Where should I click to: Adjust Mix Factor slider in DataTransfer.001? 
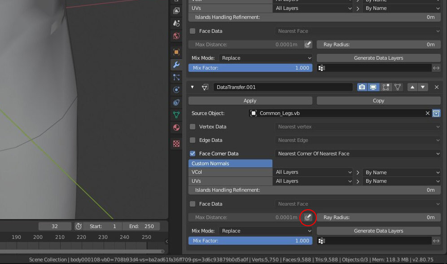250,241
